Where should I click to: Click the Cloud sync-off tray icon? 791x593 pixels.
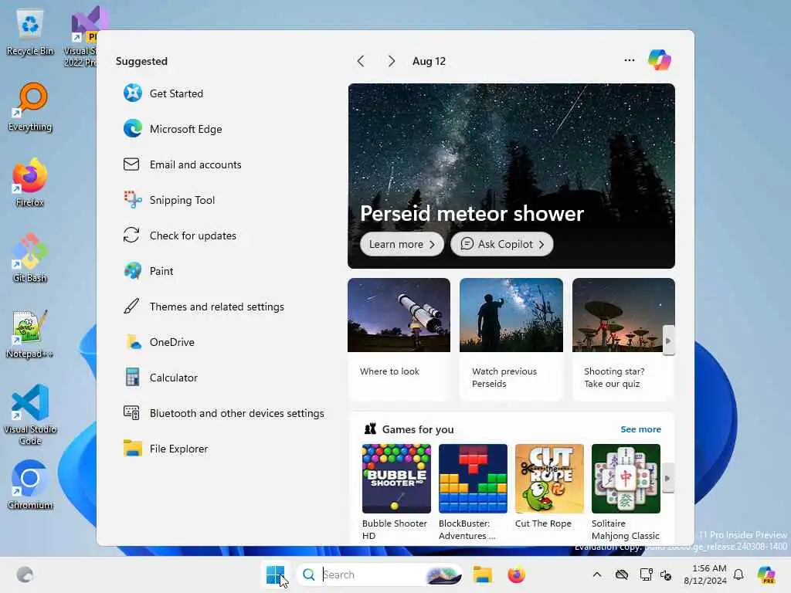tap(622, 574)
